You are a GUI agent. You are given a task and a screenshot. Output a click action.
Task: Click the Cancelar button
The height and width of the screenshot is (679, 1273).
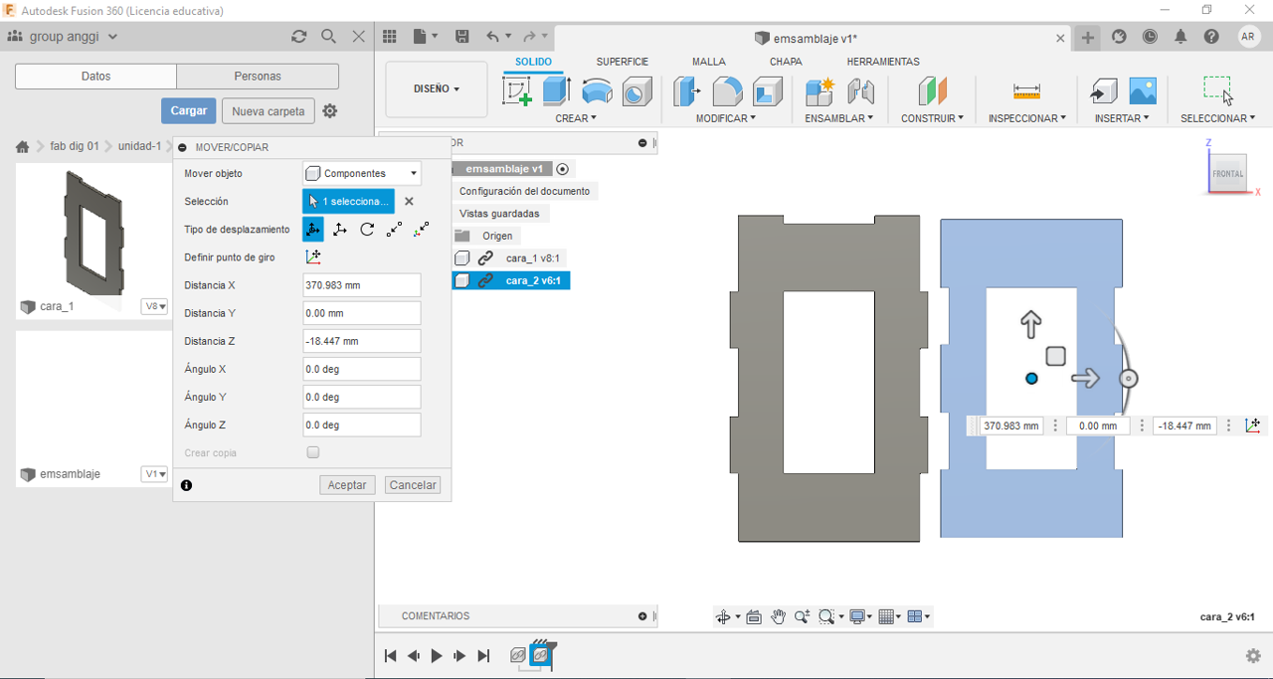[413, 485]
